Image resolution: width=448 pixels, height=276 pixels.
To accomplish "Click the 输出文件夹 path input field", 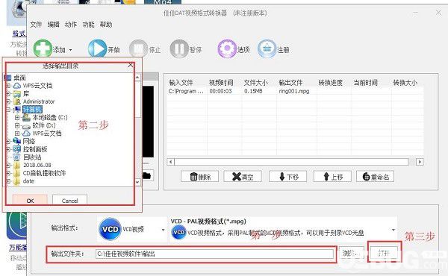I will click(x=214, y=254).
